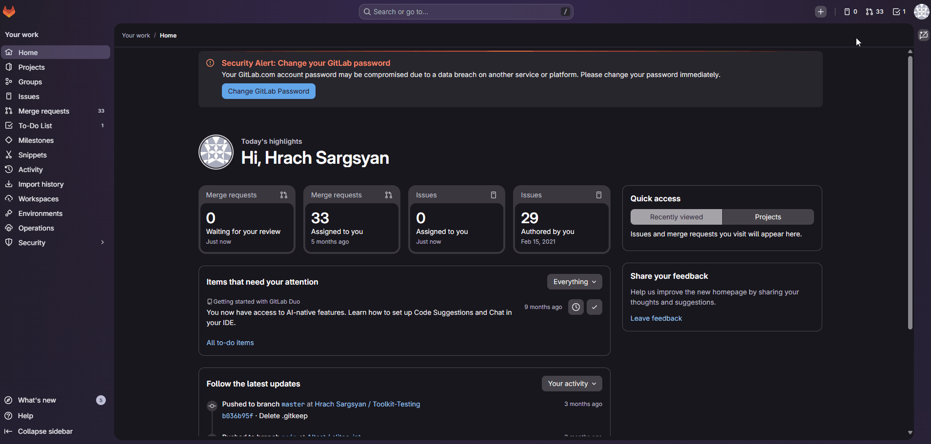Go to Milestones in sidebar
This screenshot has height=444, width=931.
(x=36, y=140)
